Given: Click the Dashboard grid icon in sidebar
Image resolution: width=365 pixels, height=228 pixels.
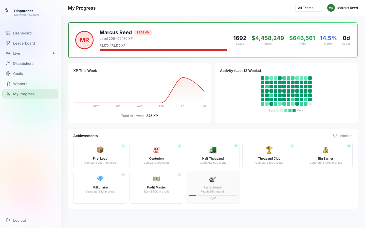Looking at the screenshot, I should 8,33.
